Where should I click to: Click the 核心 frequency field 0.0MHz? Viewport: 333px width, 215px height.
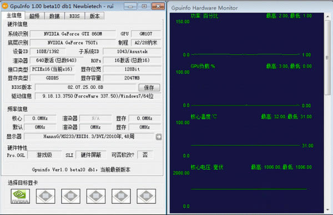40,118
